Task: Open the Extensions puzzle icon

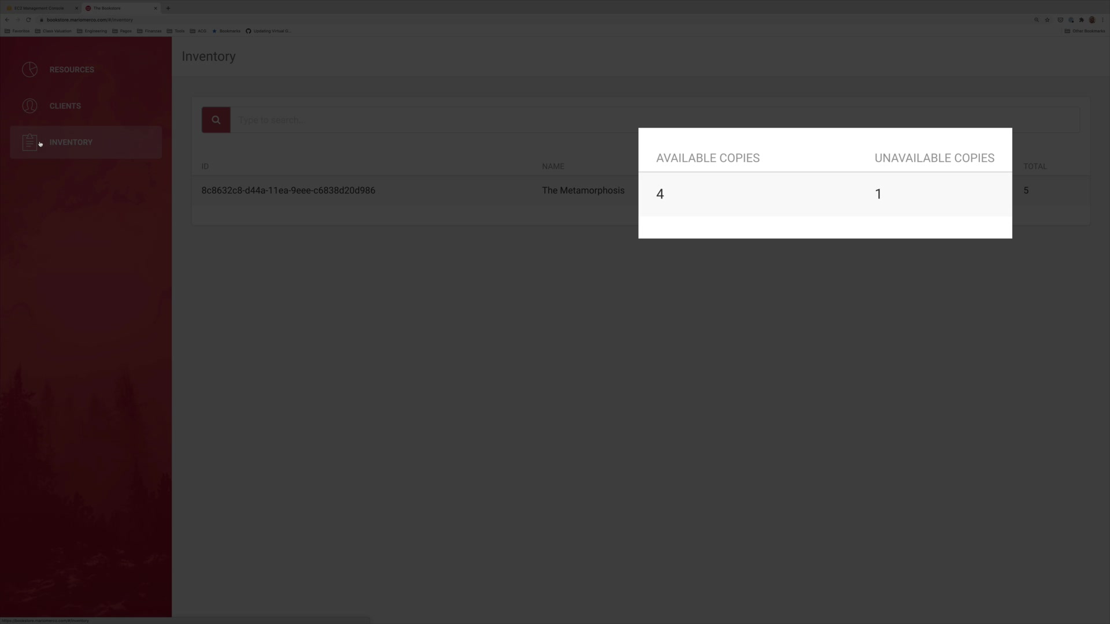Action: tap(1081, 20)
